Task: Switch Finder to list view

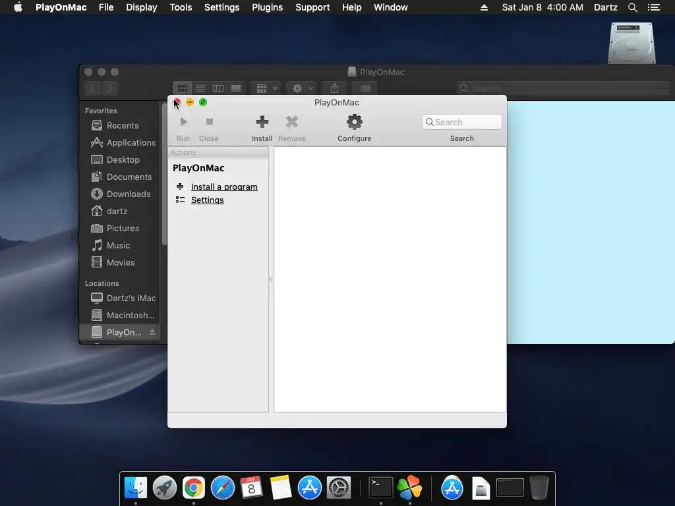Action: click(x=200, y=89)
